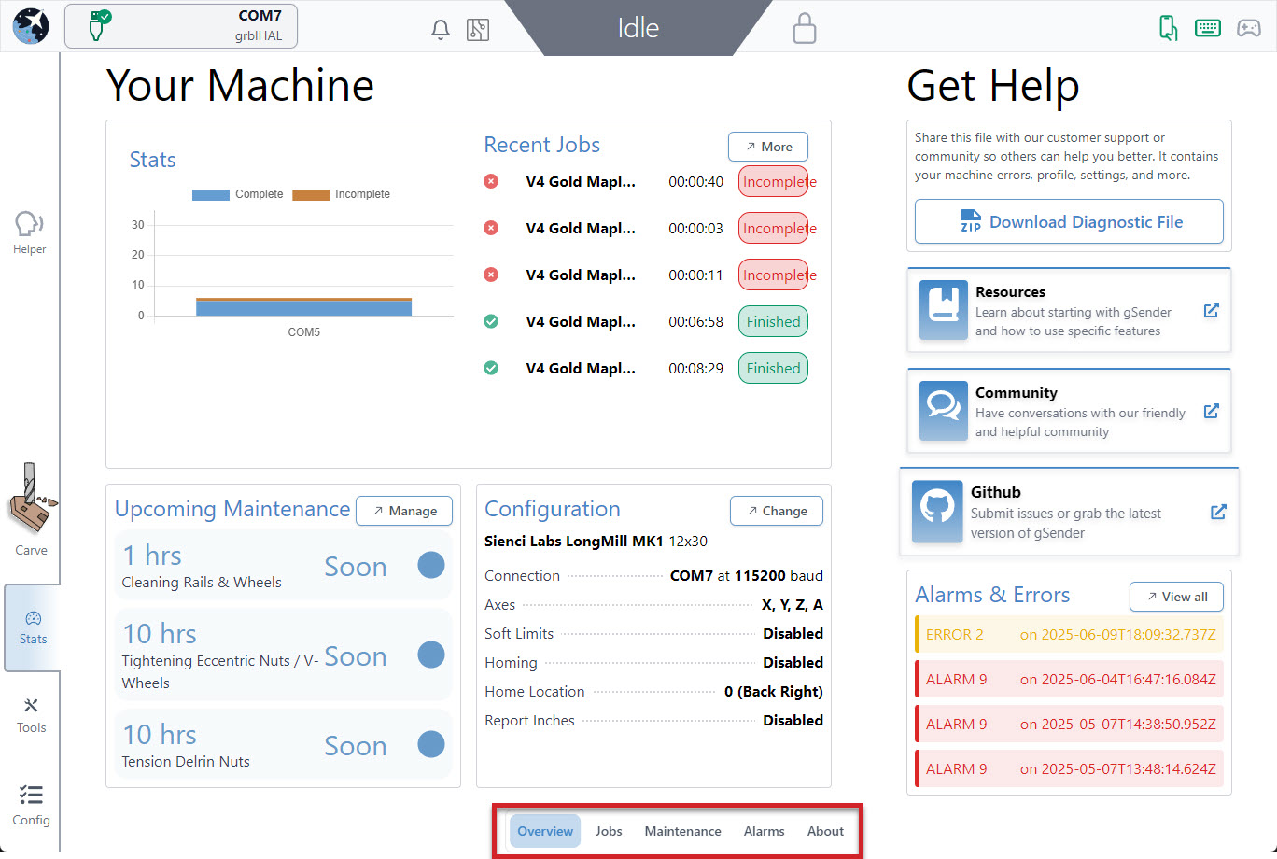Click the red X icon of the 00:00:11 job
The width and height of the screenshot is (1277, 859).
click(x=491, y=275)
